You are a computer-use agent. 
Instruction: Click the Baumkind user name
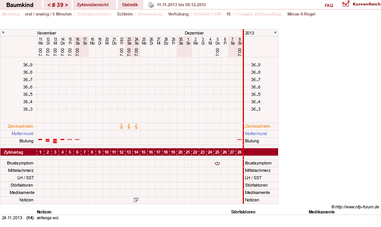(20, 5)
